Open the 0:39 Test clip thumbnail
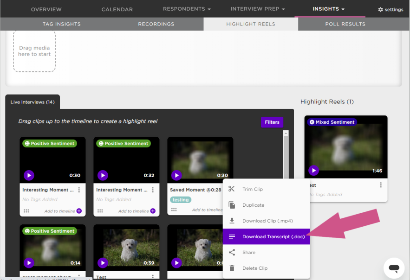Image resolution: width=410 pixels, height=280 pixels. [x=126, y=248]
